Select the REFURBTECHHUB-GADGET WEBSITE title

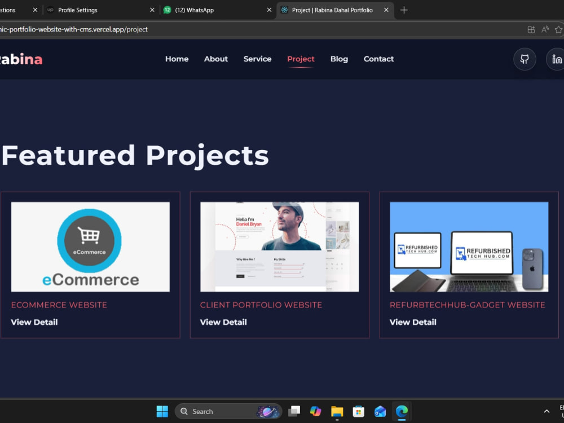point(467,305)
